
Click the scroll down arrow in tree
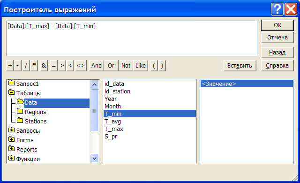95,158
